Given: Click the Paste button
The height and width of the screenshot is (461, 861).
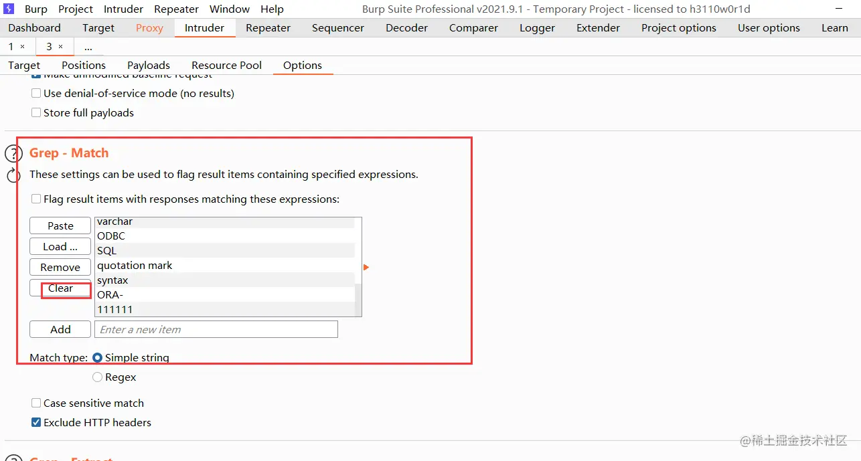Looking at the screenshot, I should coord(60,226).
